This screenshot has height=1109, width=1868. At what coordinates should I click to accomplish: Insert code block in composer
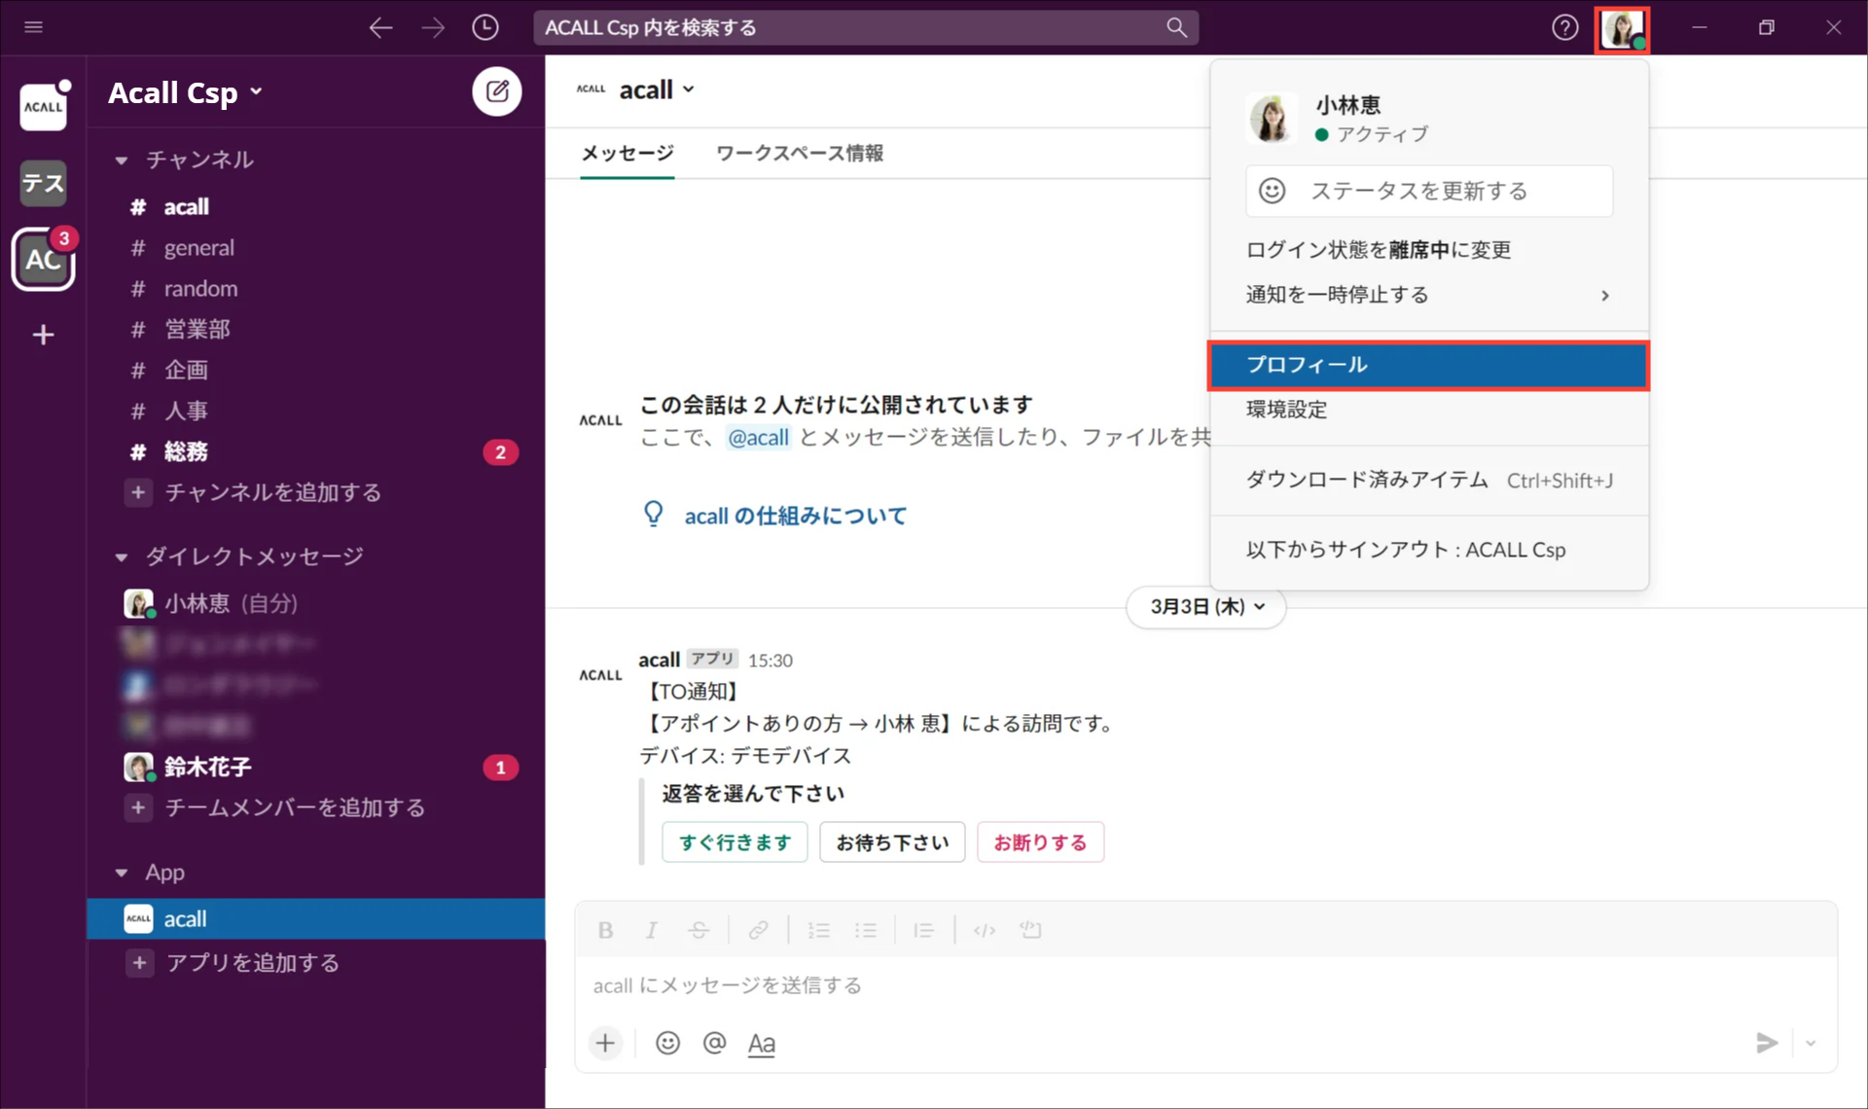click(x=1030, y=931)
